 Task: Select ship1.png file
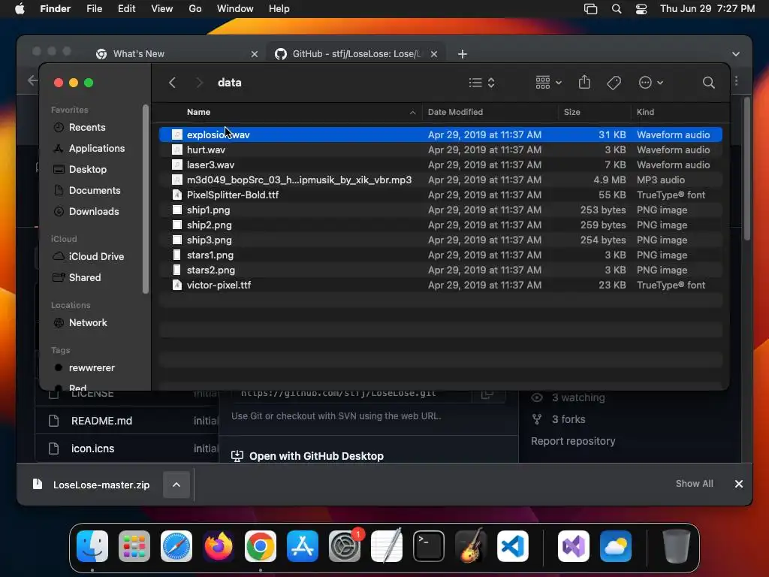440,210
